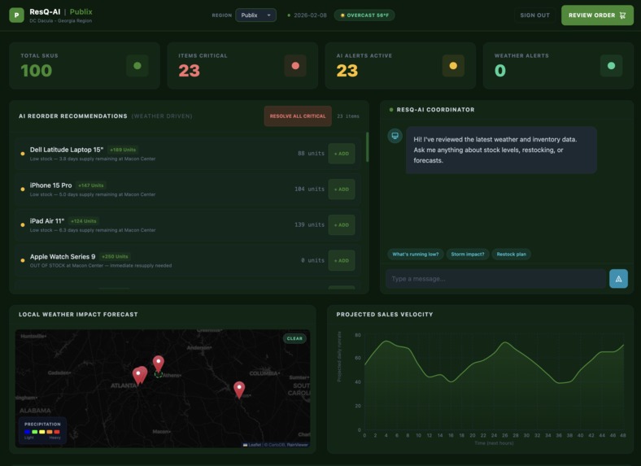Image resolution: width=641 pixels, height=466 pixels.
Task: Add Dell Latitude Laptop 15" to order
Action: pyautogui.click(x=342, y=154)
